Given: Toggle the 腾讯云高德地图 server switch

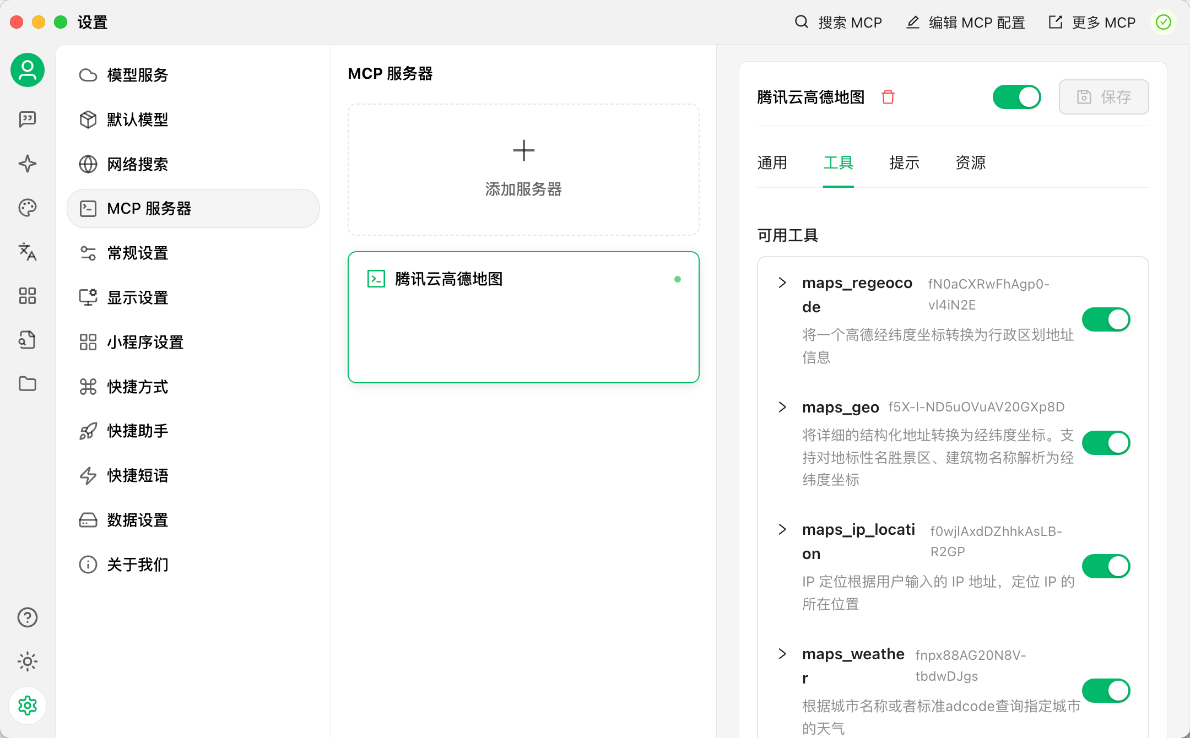Looking at the screenshot, I should coord(1016,97).
